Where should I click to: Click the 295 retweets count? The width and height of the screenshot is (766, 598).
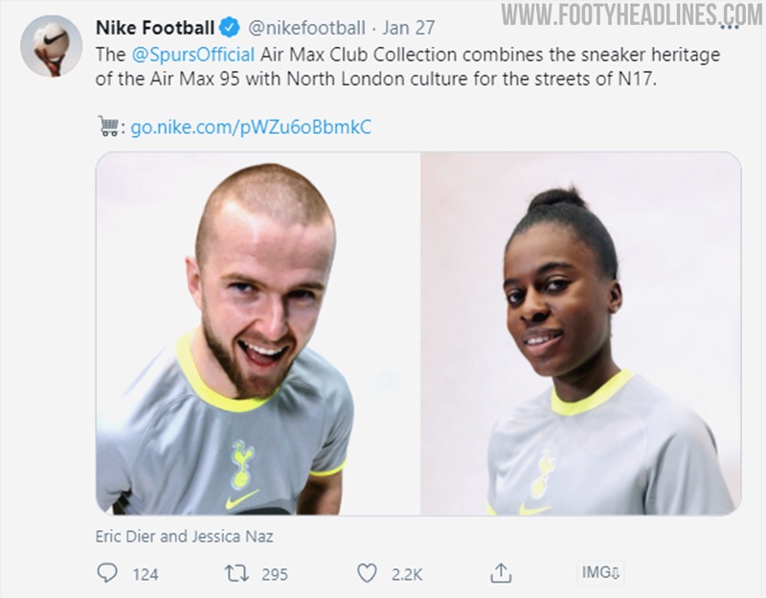[275, 574]
